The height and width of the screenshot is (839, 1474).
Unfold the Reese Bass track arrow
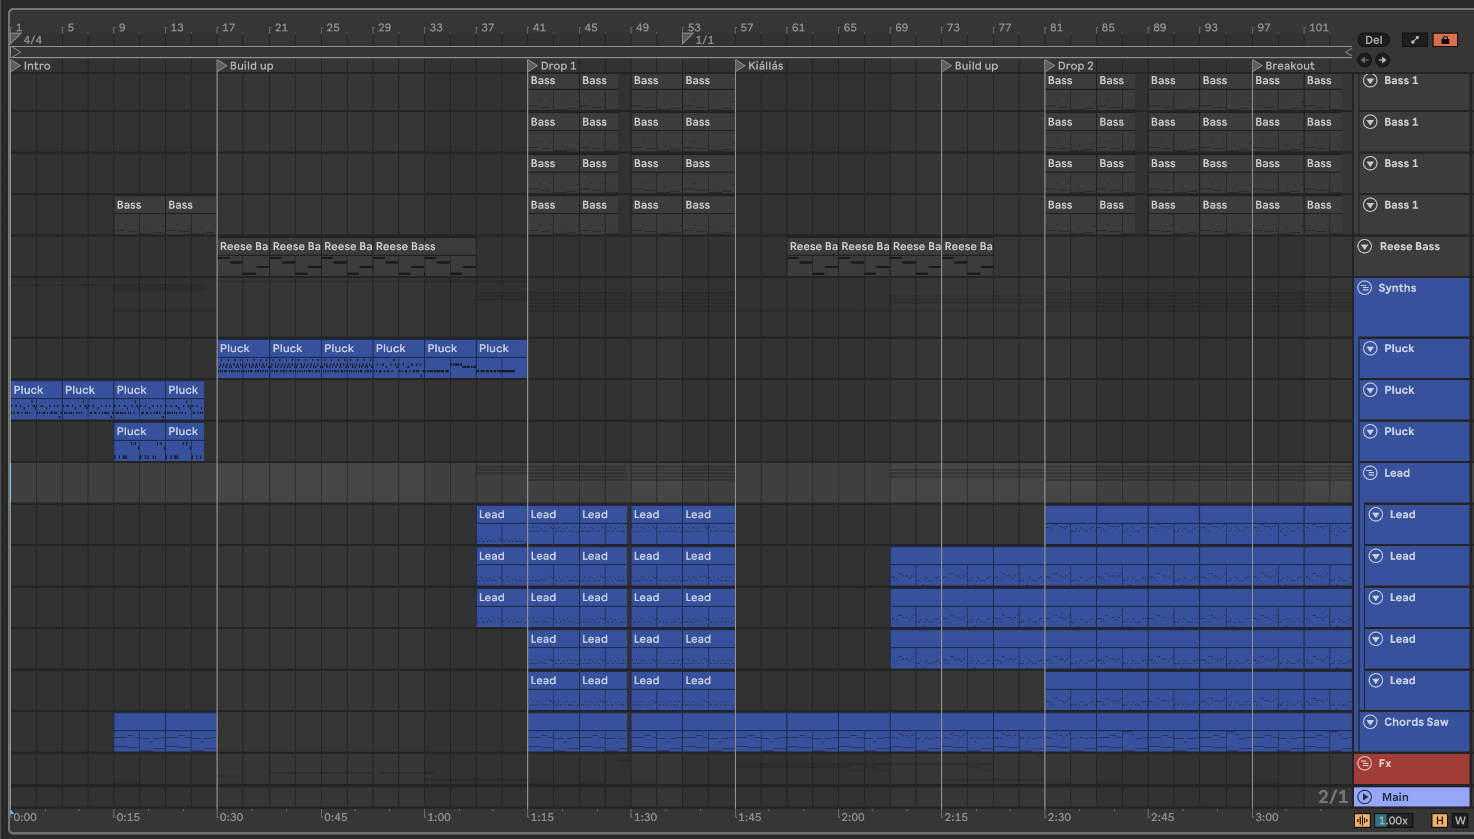1365,247
